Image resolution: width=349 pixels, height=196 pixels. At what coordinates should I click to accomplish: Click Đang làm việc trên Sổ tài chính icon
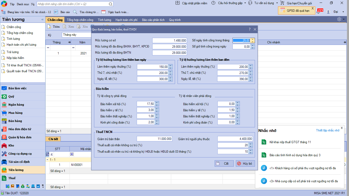pos(4,12)
